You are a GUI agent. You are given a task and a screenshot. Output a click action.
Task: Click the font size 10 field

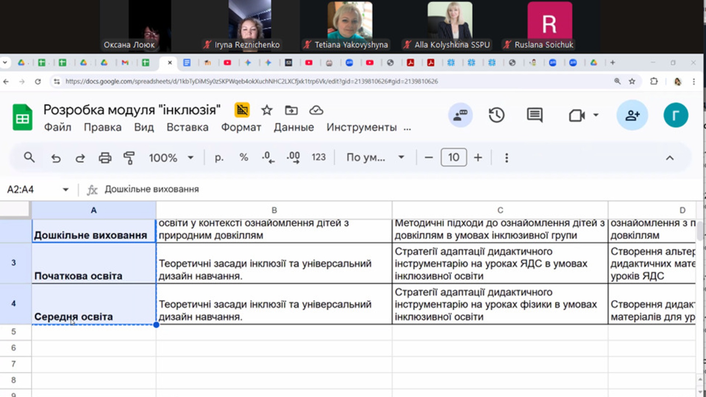(453, 158)
